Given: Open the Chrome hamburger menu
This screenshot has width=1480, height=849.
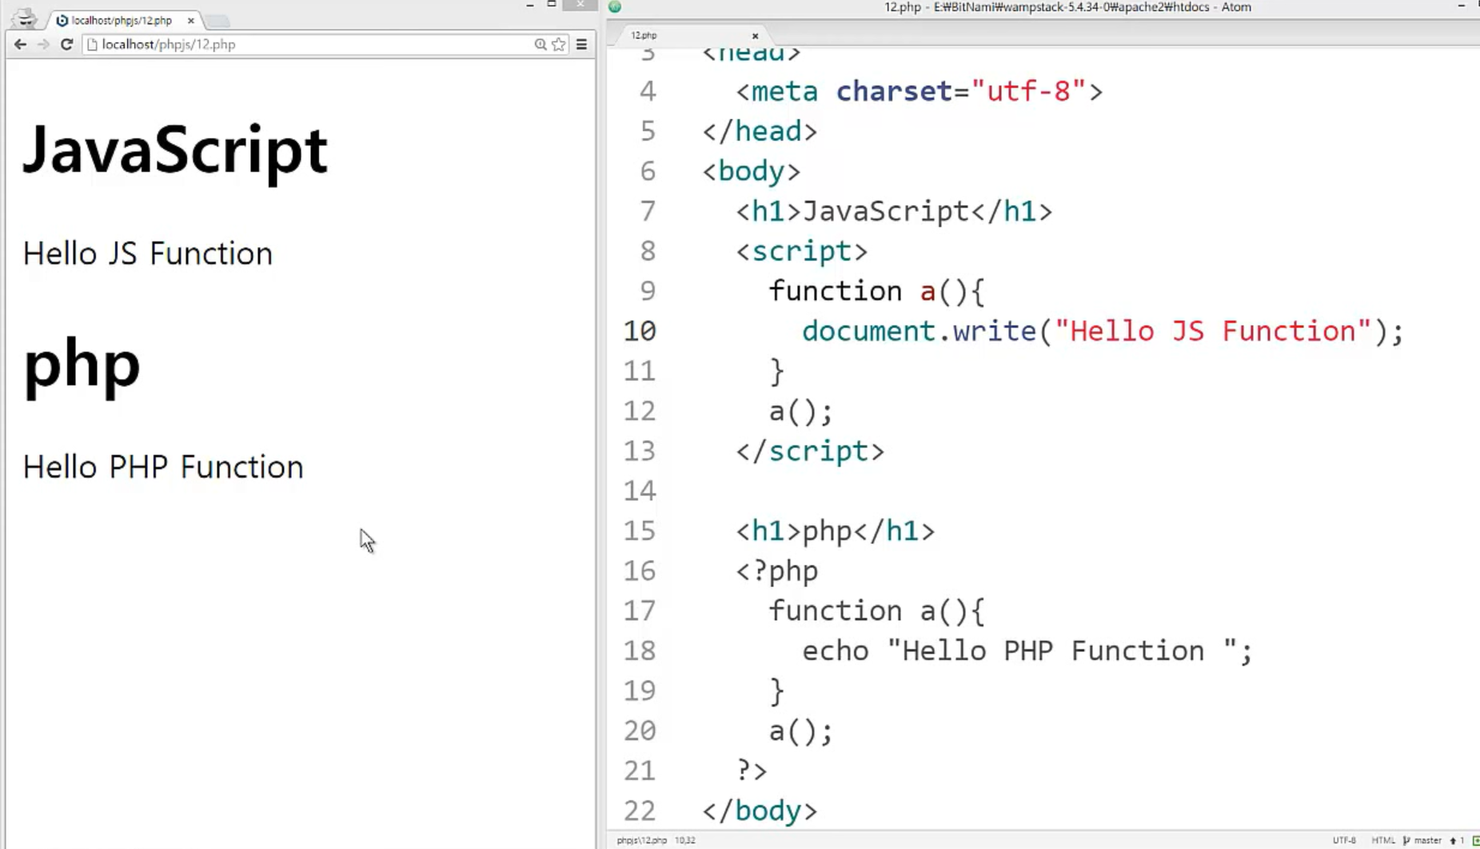Looking at the screenshot, I should (x=581, y=45).
